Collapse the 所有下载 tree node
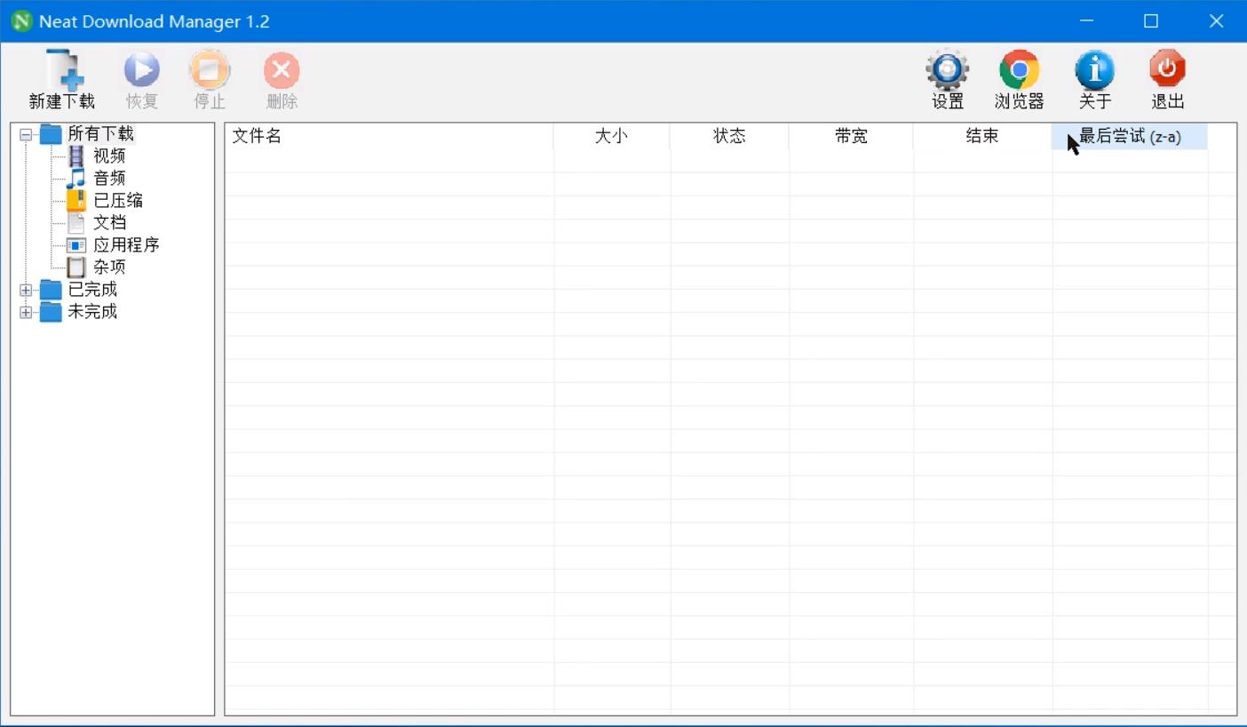The width and height of the screenshot is (1247, 727). pos(26,135)
